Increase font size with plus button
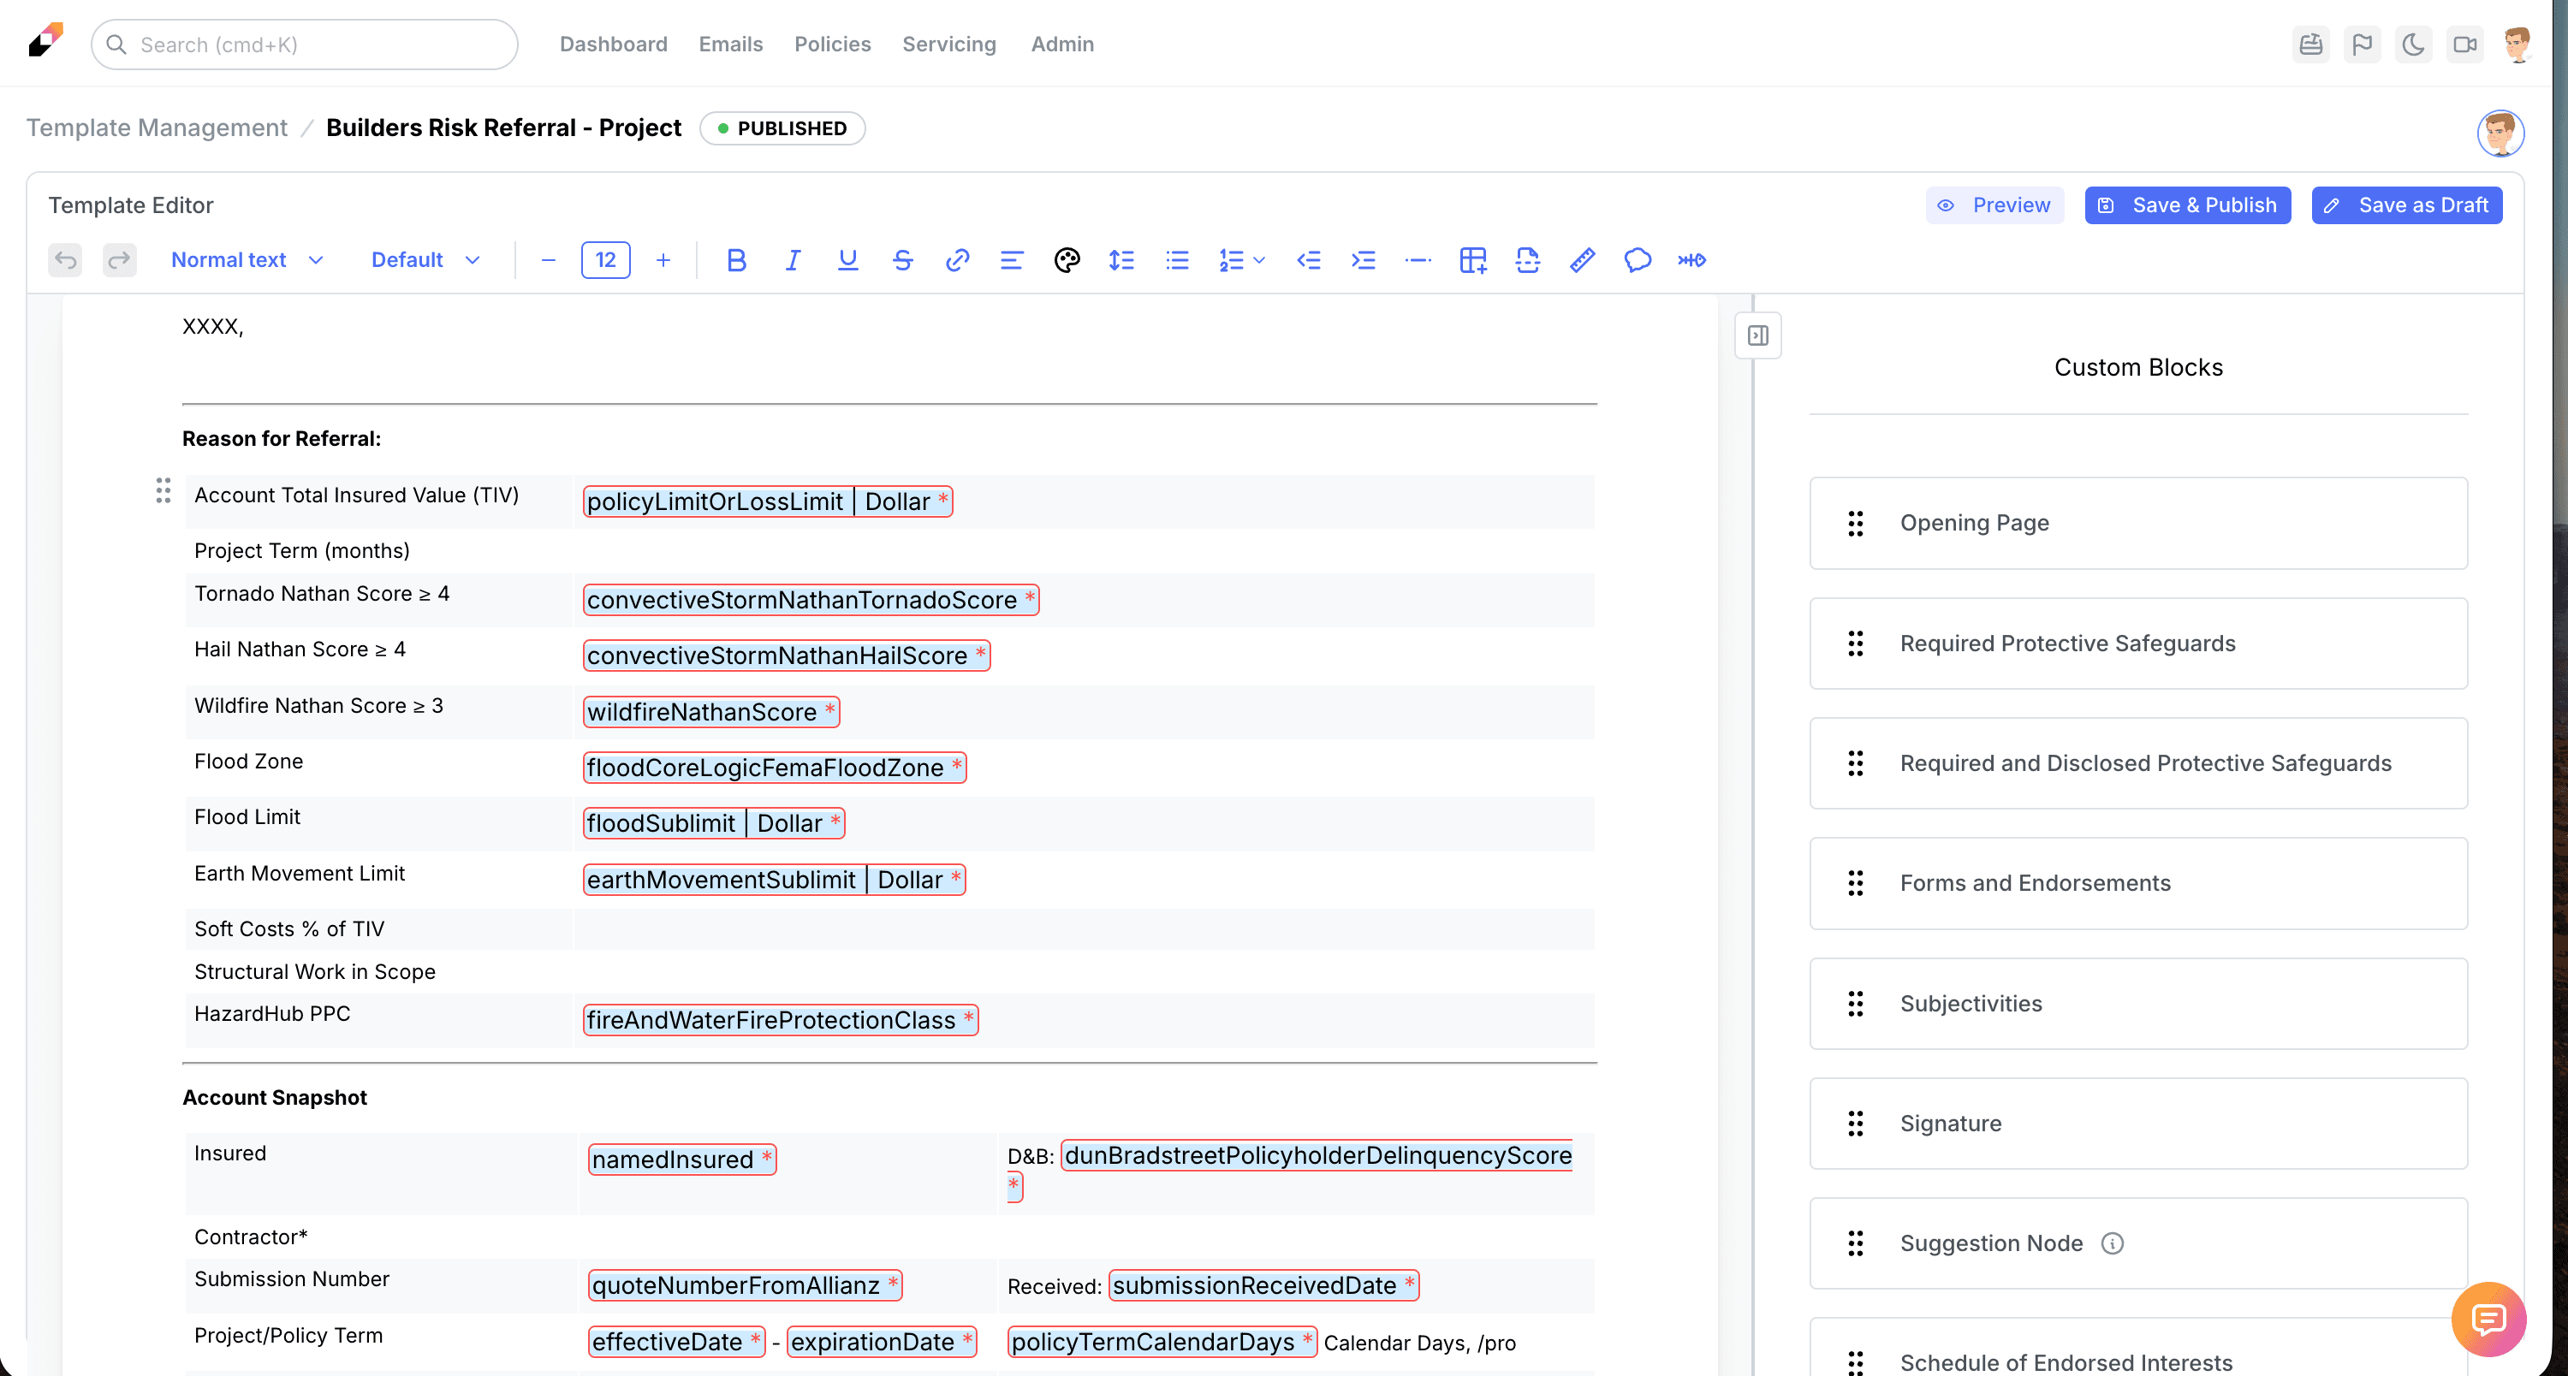This screenshot has width=2568, height=1376. (x=663, y=260)
